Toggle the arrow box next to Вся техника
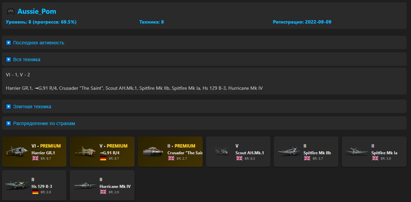Screen dimensions: 411x202 point(9,59)
